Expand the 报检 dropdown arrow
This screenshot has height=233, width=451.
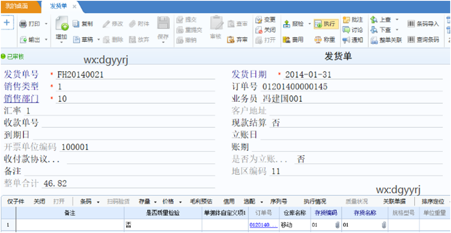tap(310, 24)
